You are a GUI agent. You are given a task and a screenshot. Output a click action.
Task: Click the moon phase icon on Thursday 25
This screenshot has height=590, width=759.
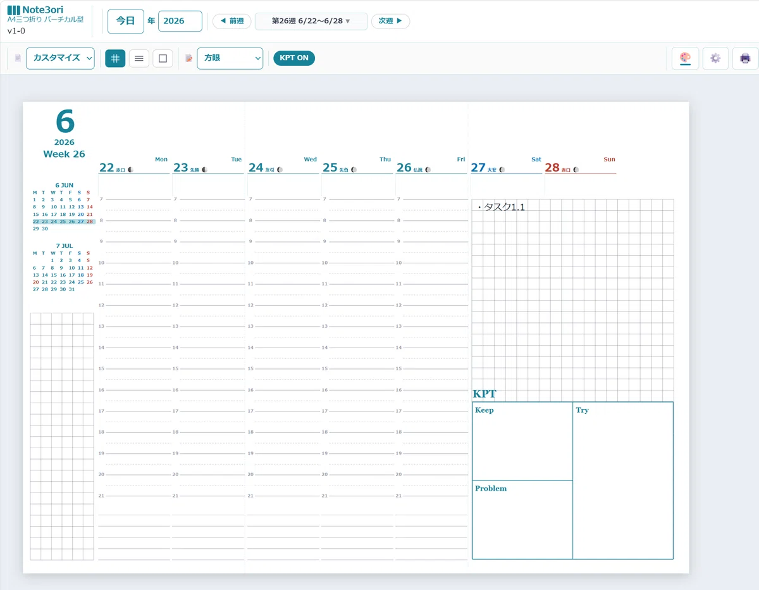[354, 170]
